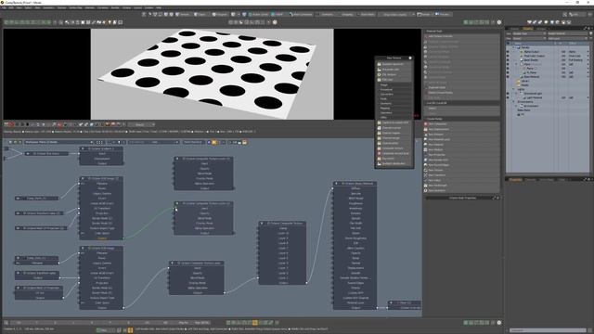
Task: Click the Add Texture Override icon
Action: click(x=426, y=36)
